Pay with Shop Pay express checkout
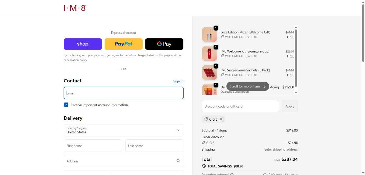This screenshot has width=365, height=175. (83, 44)
